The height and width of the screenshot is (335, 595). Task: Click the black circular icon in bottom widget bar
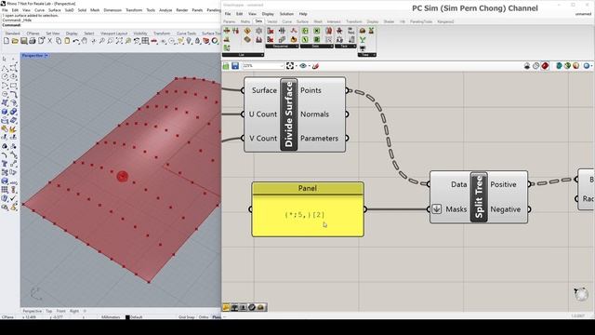pyautogui.click(x=252, y=307)
